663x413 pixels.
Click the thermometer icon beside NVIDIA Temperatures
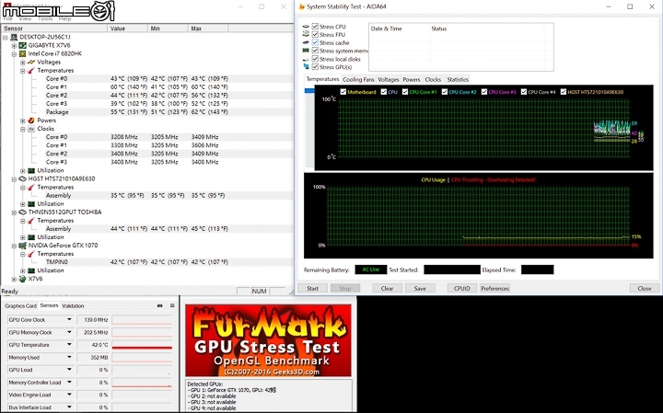(31, 254)
